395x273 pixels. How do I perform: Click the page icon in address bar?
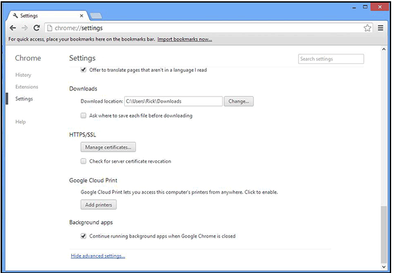pos(50,28)
